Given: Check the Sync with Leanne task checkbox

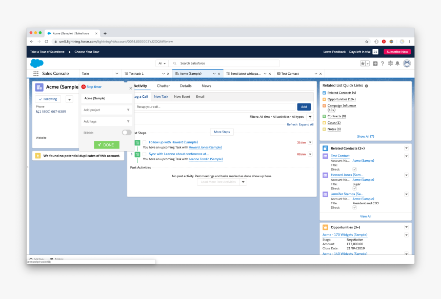Looking at the screenshot, I should coord(144,154).
